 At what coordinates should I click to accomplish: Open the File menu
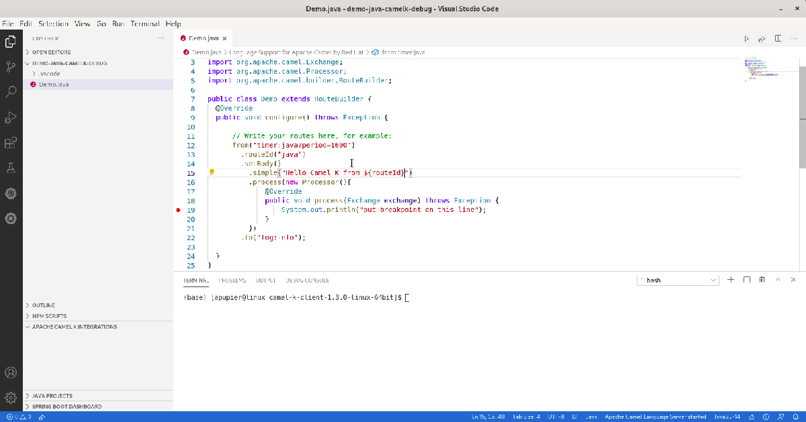point(8,23)
